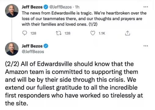Open more options on the second tweet

click(x=146, y=46)
